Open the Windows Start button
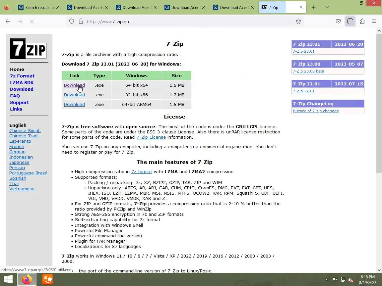Screen dimensions: 382x286 [x=8, y=279]
